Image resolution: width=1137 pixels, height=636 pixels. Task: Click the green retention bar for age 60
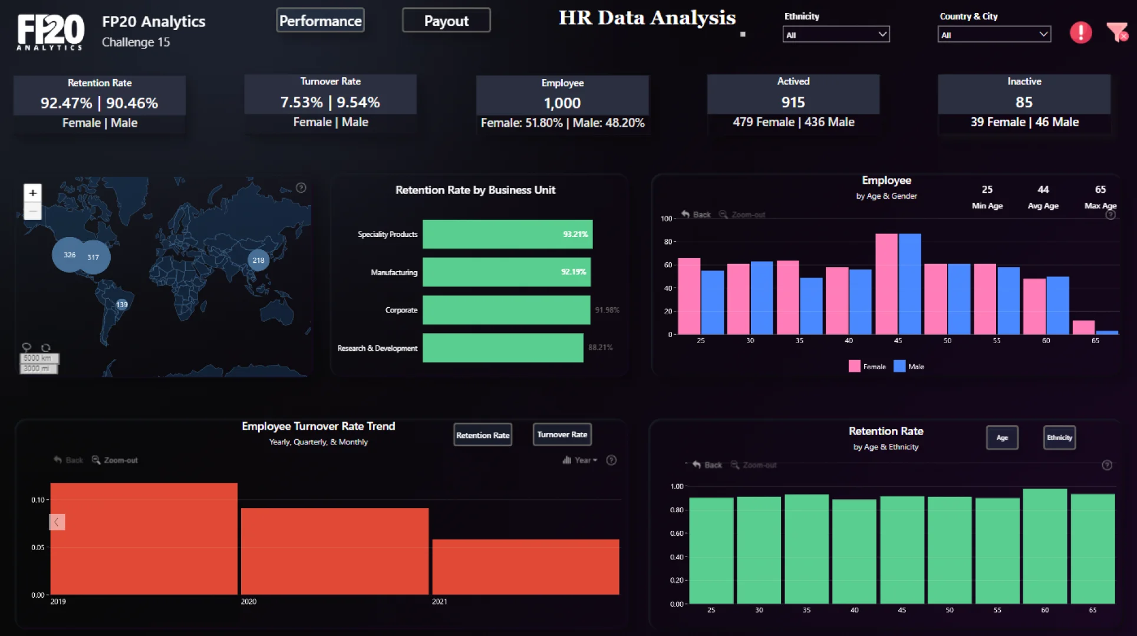pyautogui.click(x=1044, y=546)
